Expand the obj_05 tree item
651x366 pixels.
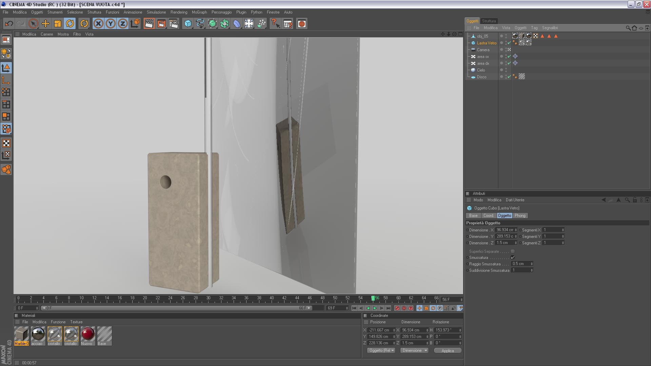tap(469, 36)
